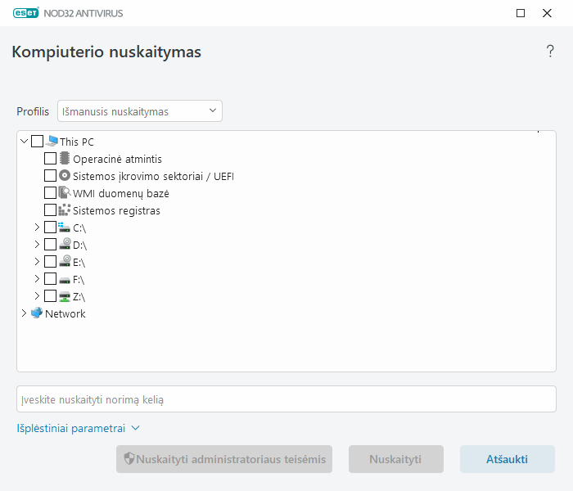Click the Z:\ network drive icon
This screenshot has width=573, height=491.
click(x=65, y=296)
